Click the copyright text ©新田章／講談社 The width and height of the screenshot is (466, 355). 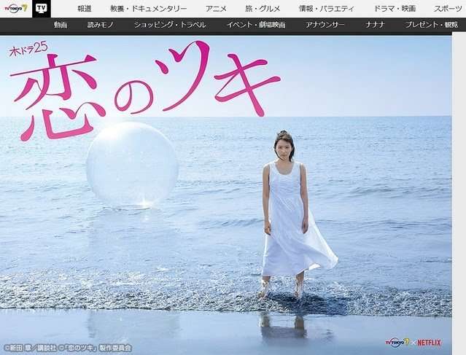pos(29,348)
